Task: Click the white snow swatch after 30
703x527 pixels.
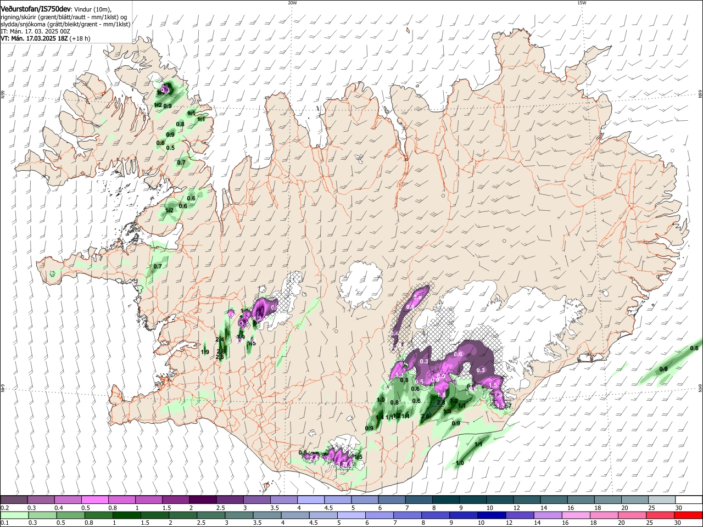Action: tap(689, 500)
